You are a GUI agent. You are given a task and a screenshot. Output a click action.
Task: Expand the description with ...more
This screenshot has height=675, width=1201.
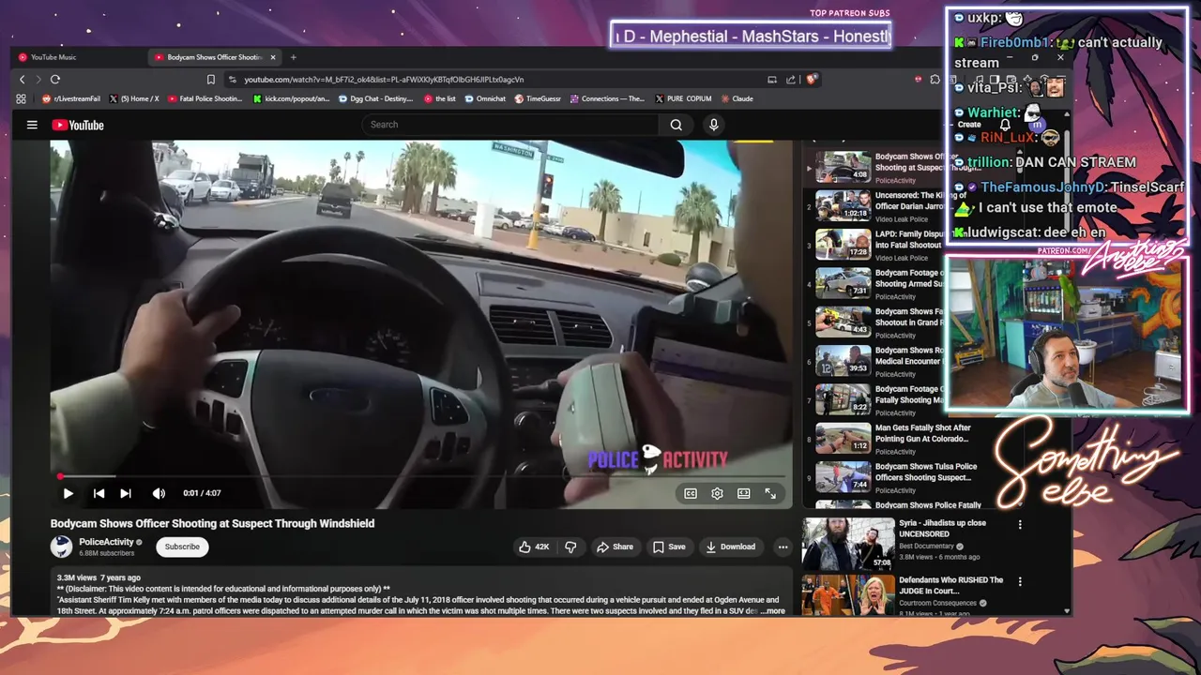(x=774, y=611)
